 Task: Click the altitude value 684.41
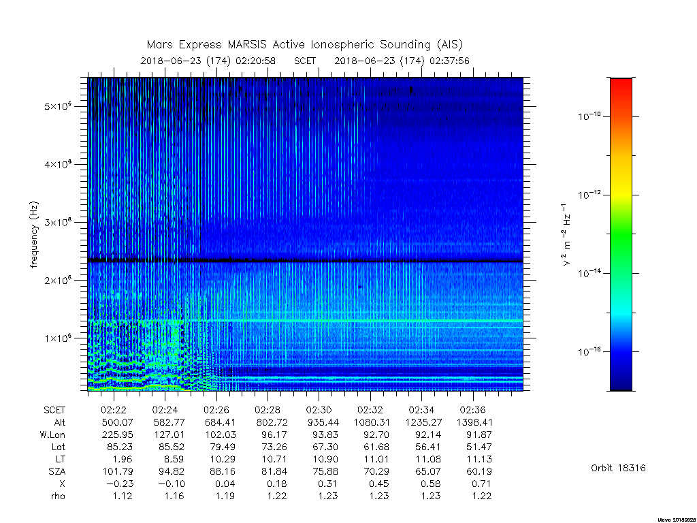tap(220, 422)
